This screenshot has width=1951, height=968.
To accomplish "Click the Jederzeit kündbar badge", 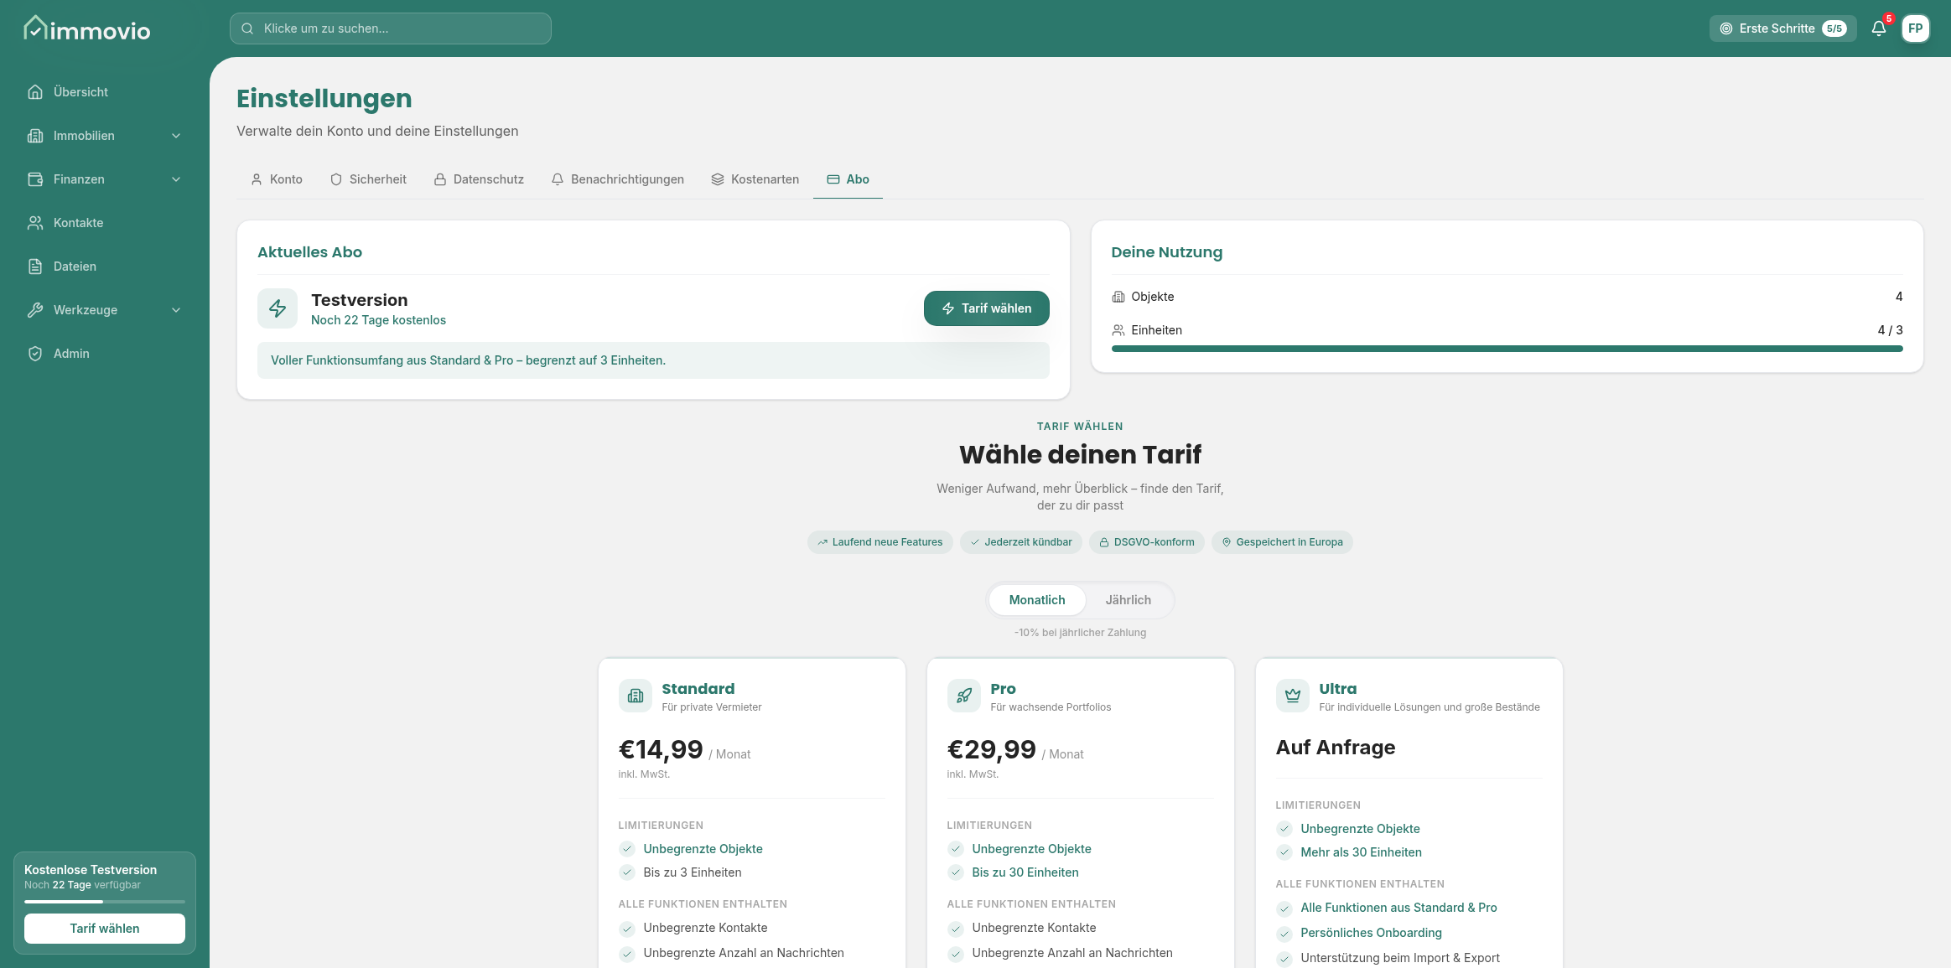I will click(x=1020, y=542).
